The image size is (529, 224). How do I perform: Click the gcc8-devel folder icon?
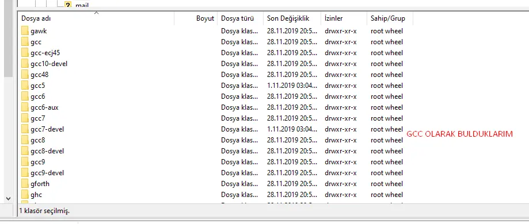pos(25,151)
